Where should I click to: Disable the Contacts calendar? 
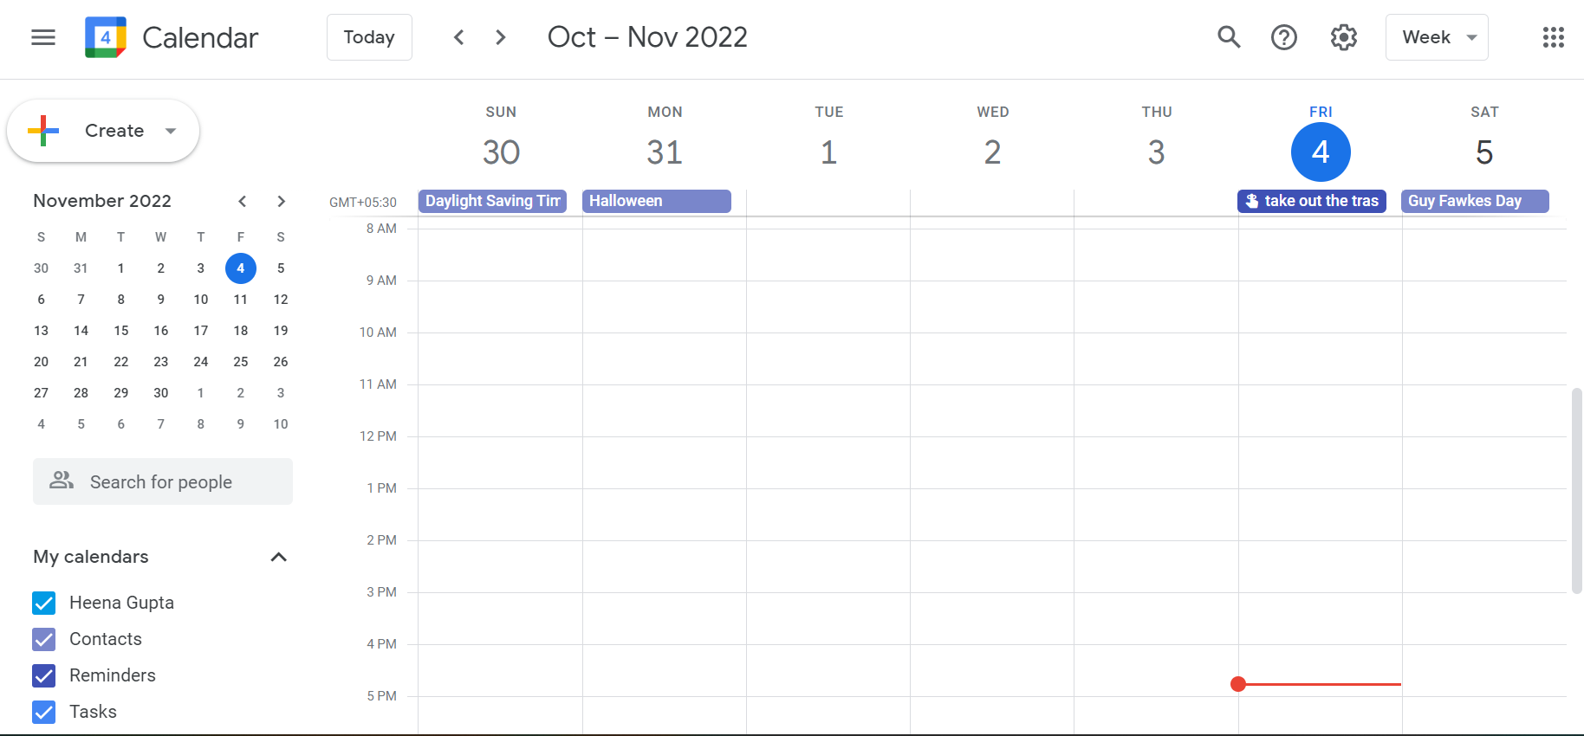click(43, 639)
